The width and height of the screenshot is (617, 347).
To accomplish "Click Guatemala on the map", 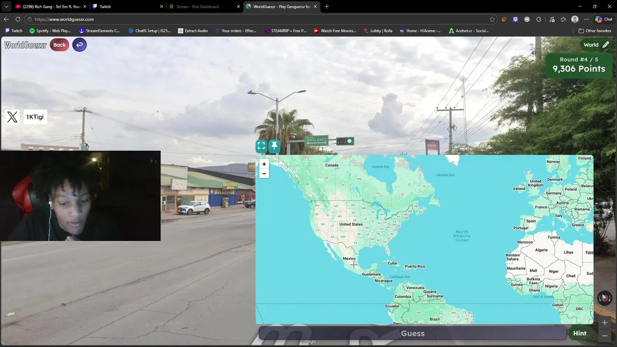I will pos(371,274).
